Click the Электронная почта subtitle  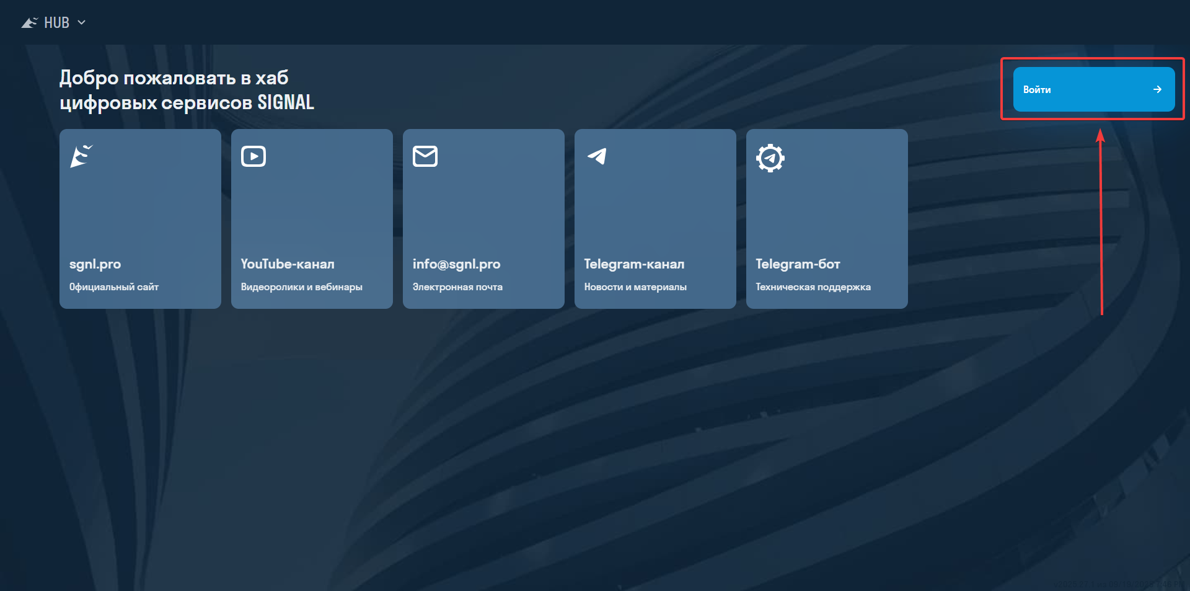[457, 287]
